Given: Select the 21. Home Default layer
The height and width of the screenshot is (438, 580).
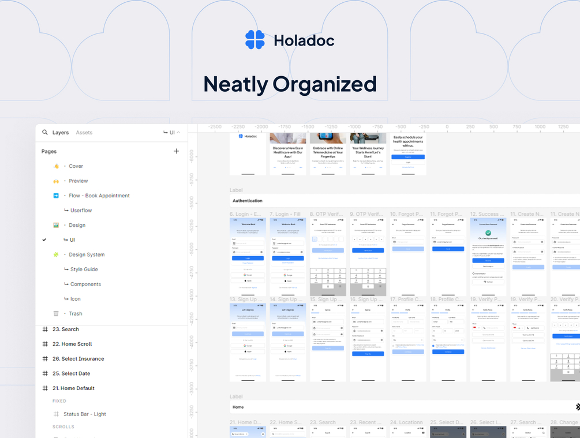Looking at the screenshot, I should [73, 388].
